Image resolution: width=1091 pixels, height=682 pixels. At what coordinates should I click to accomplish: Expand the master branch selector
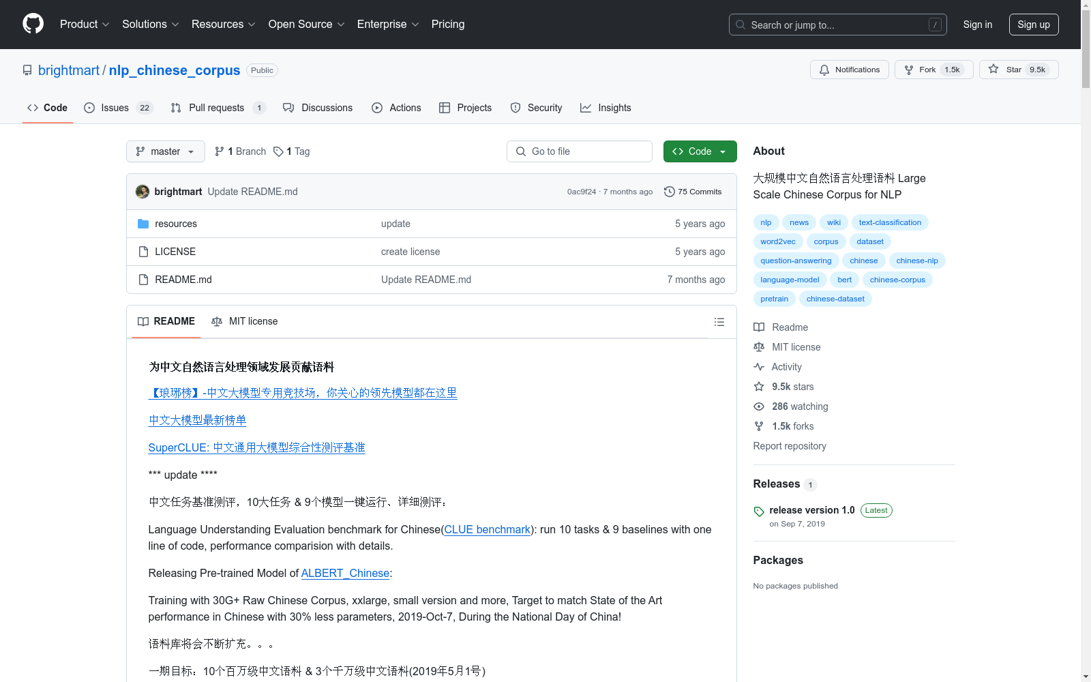coord(166,151)
